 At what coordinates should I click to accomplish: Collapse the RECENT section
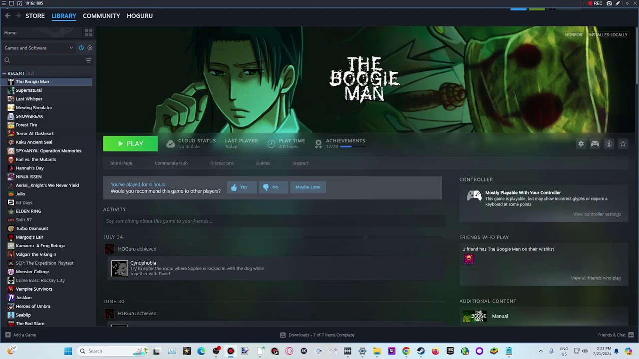point(4,73)
